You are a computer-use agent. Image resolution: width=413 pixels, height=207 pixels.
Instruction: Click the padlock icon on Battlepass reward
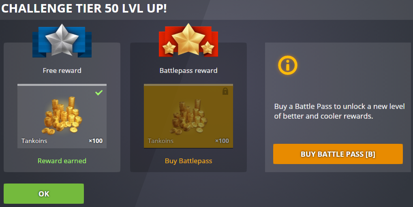(225, 91)
